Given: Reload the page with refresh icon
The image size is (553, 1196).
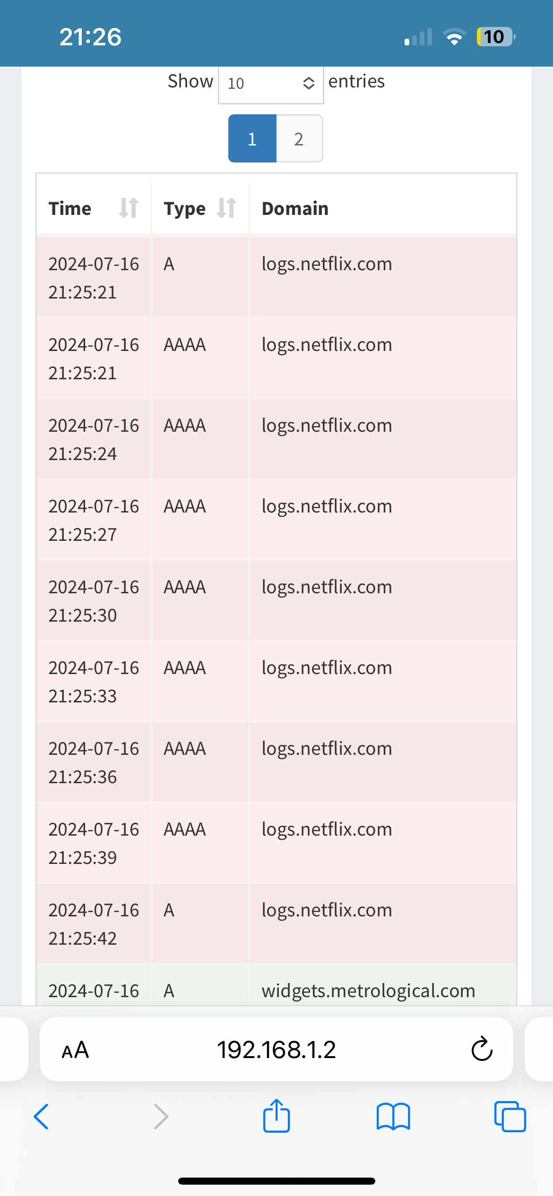Looking at the screenshot, I should click(482, 1049).
